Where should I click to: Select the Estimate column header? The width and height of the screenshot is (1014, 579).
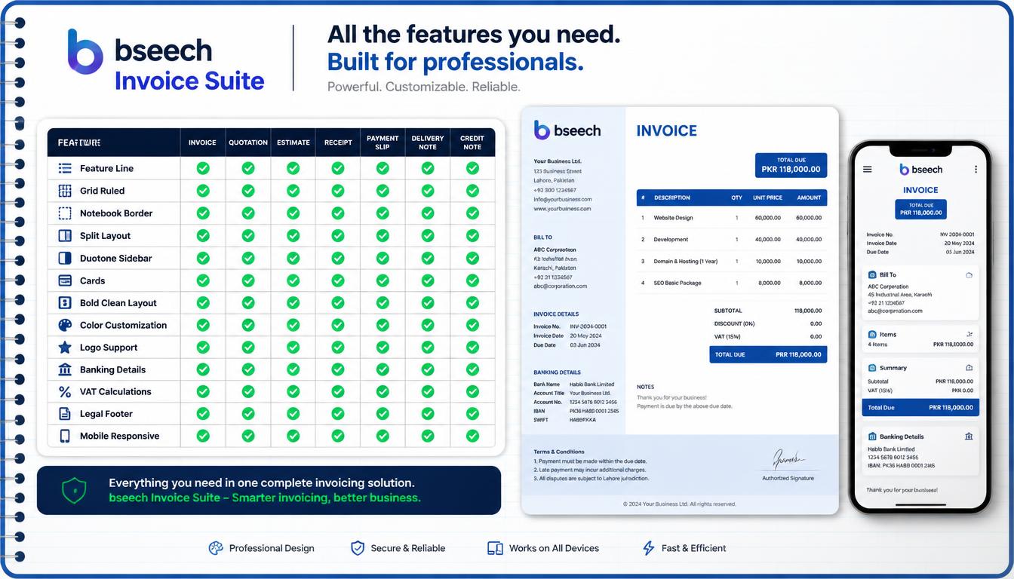tap(293, 142)
